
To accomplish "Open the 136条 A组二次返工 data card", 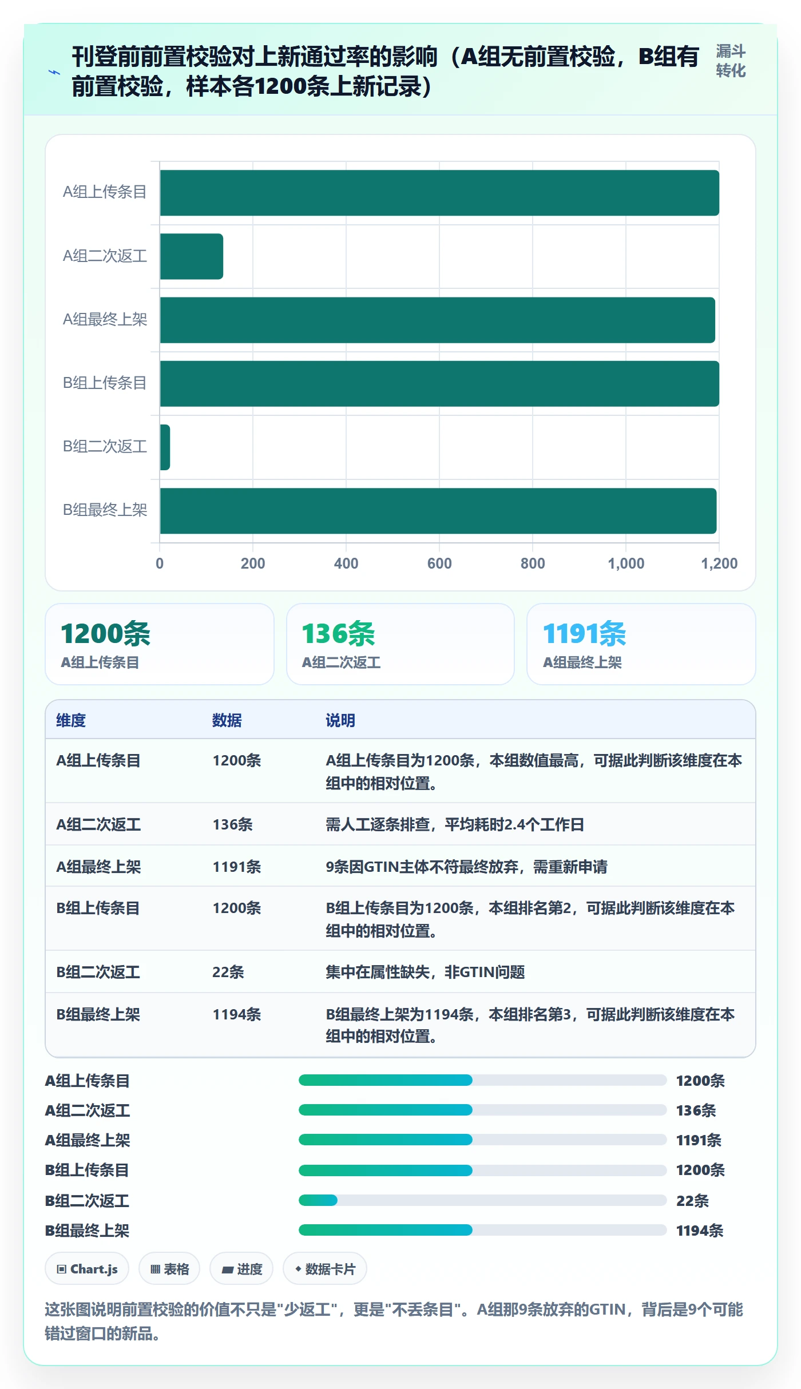I will [400, 644].
